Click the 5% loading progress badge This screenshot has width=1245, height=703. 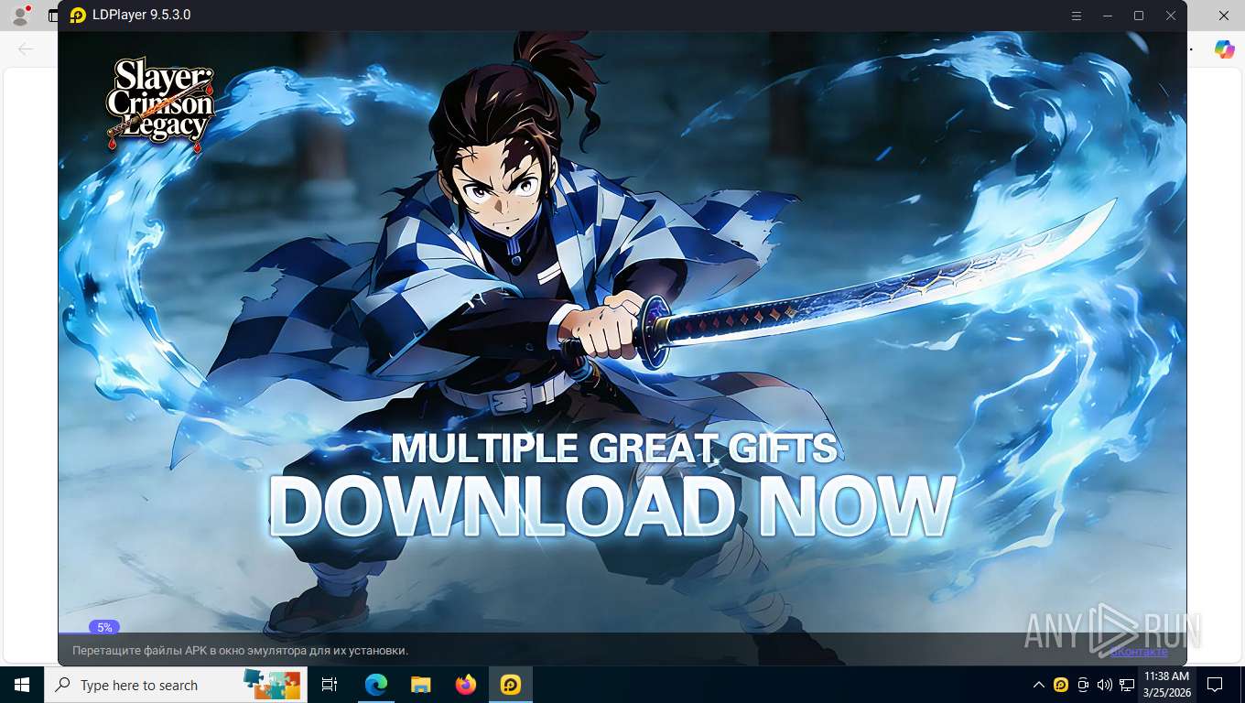(x=104, y=627)
